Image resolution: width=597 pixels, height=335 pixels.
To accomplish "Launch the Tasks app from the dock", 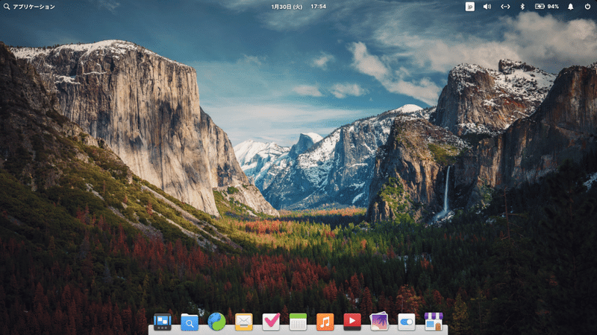I will pos(271,322).
